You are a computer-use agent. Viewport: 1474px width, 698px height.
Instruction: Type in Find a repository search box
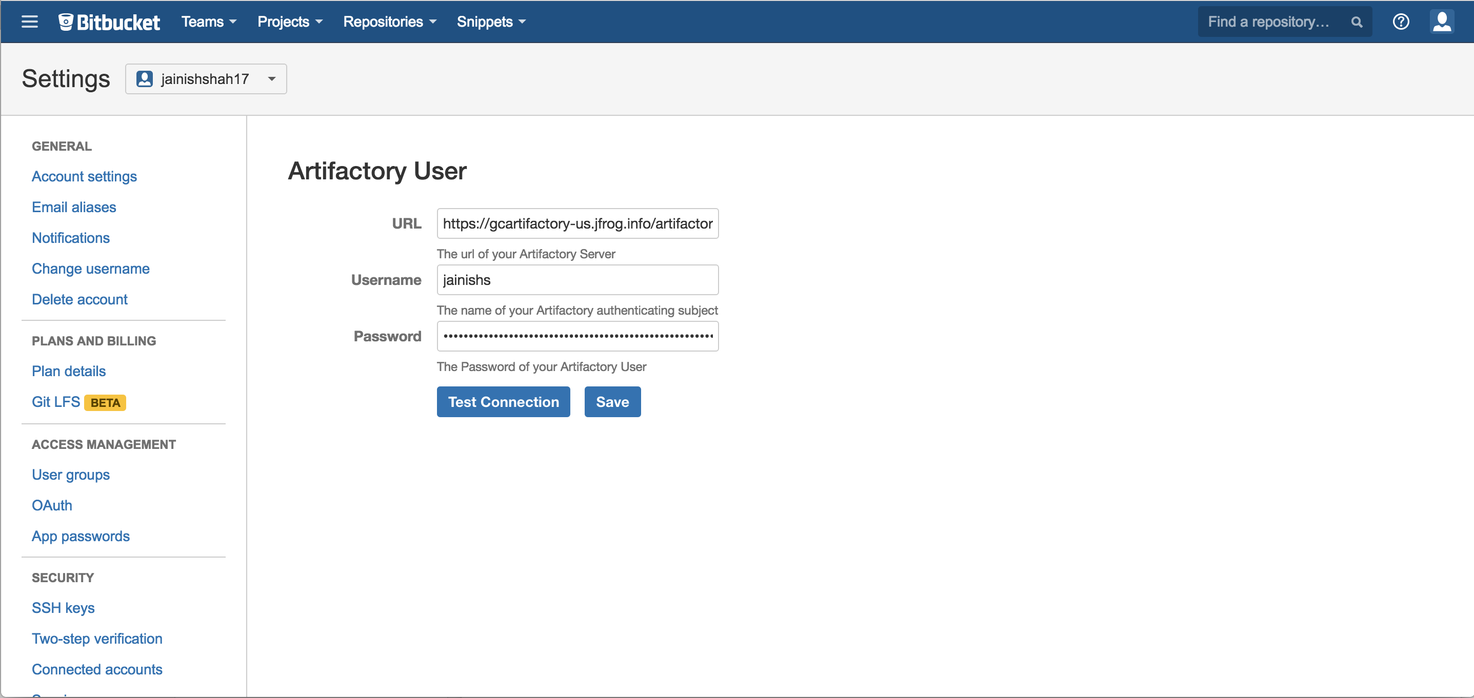(1272, 22)
